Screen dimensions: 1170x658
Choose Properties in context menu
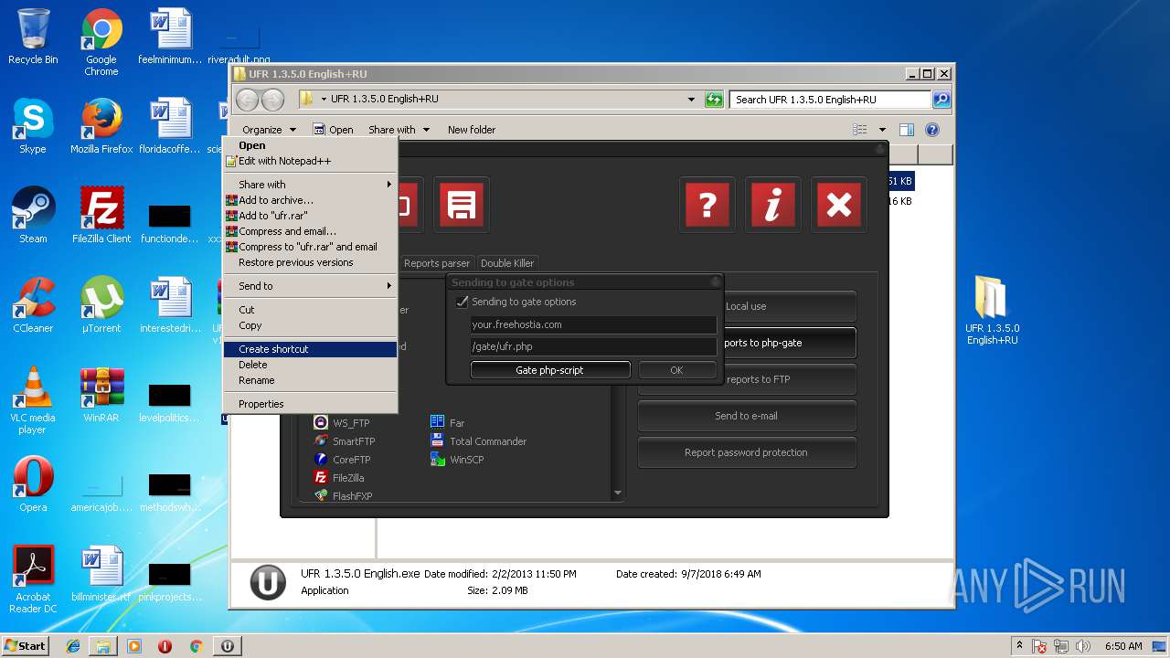tap(310, 404)
